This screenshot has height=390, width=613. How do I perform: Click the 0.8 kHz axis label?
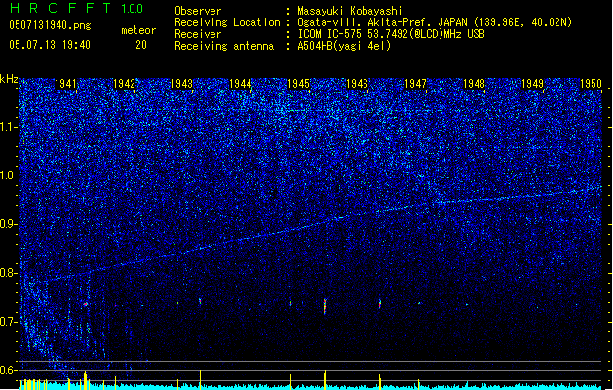point(8,273)
